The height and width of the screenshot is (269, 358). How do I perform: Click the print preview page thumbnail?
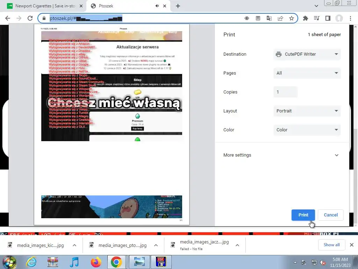[112, 124]
